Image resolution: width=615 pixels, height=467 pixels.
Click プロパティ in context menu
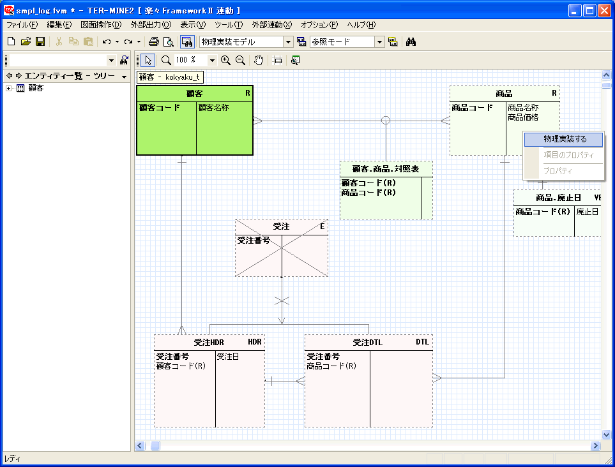click(x=564, y=171)
